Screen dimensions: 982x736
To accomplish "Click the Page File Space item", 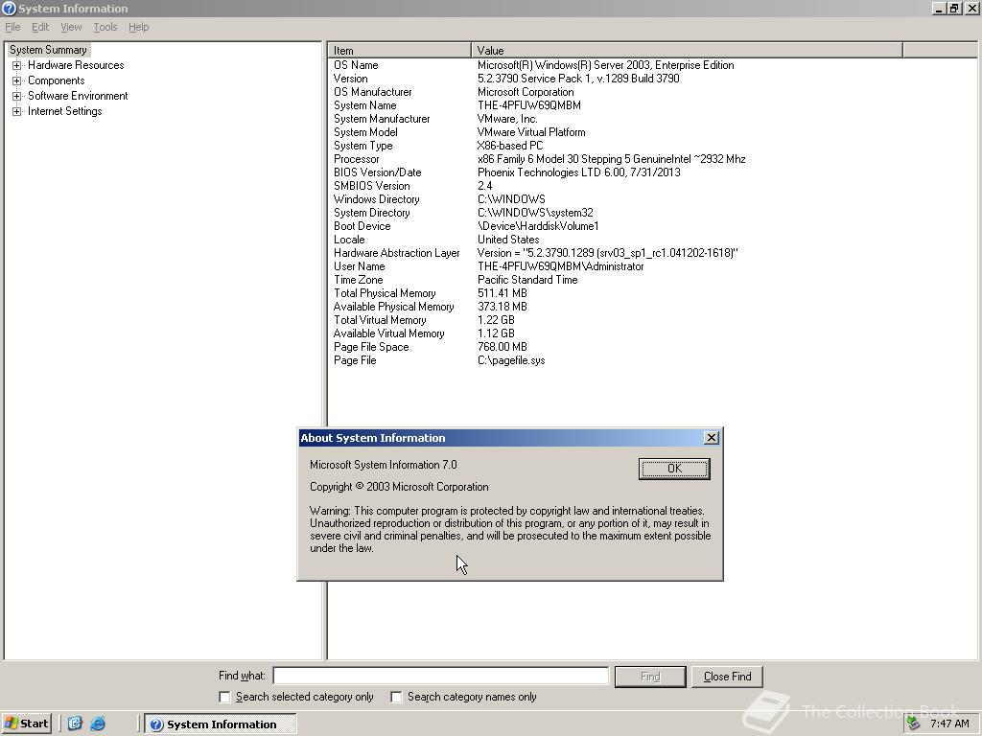I will point(371,347).
